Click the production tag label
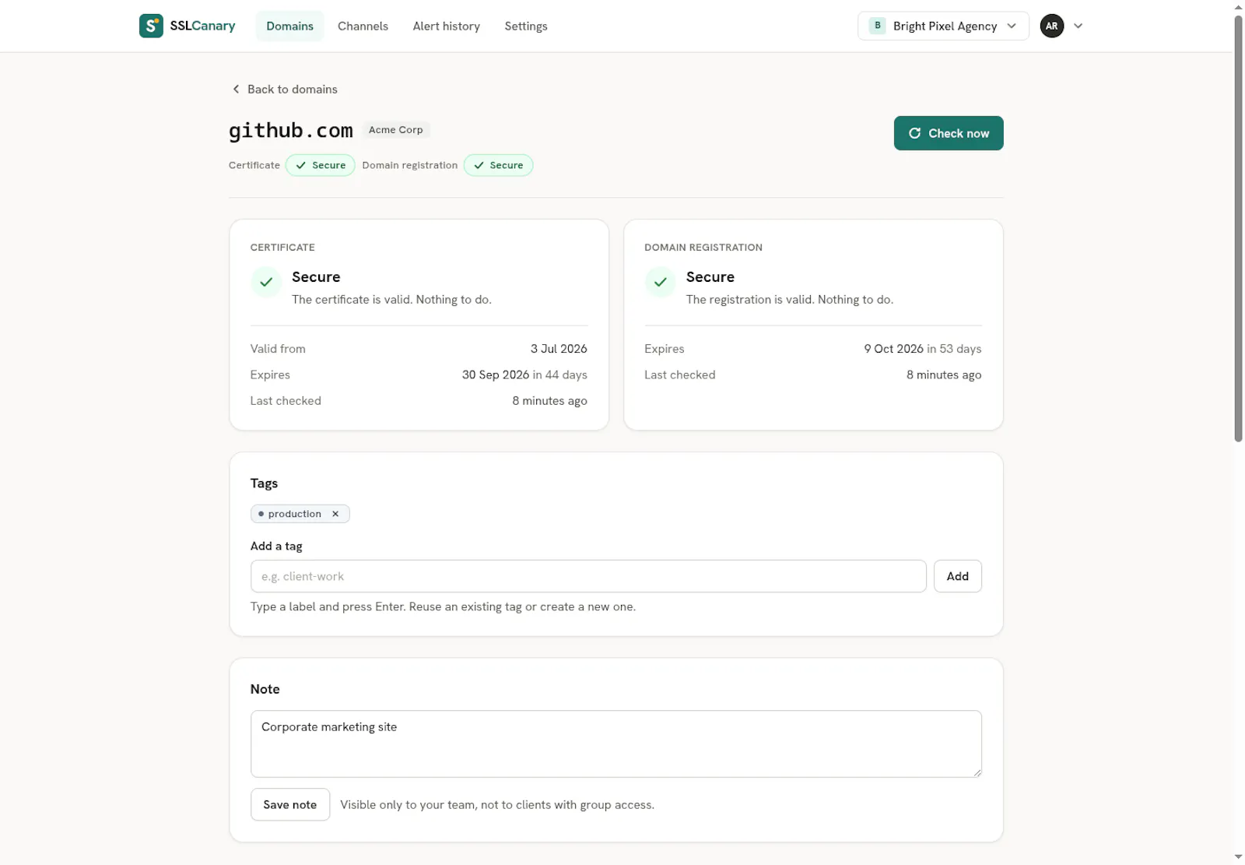 click(294, 514)
